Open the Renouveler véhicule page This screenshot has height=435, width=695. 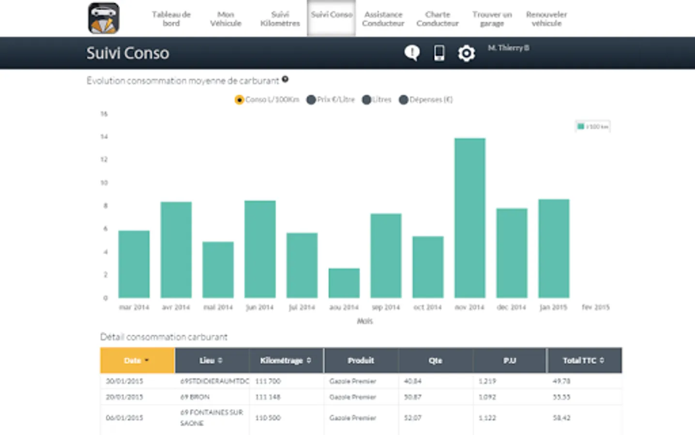(x=546, y=19)
